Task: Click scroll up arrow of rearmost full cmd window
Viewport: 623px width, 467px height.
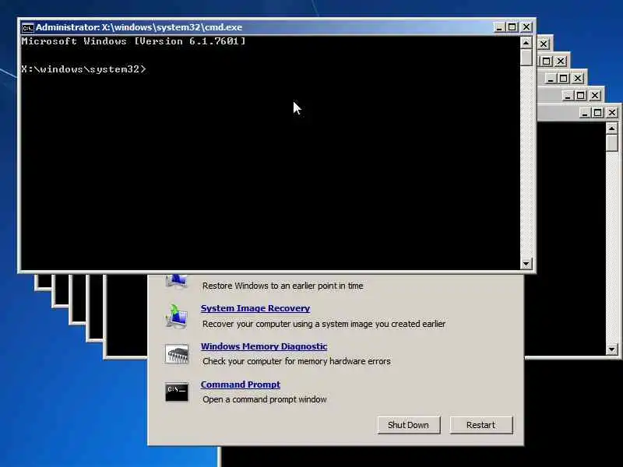Action: (x=612, y=128)
